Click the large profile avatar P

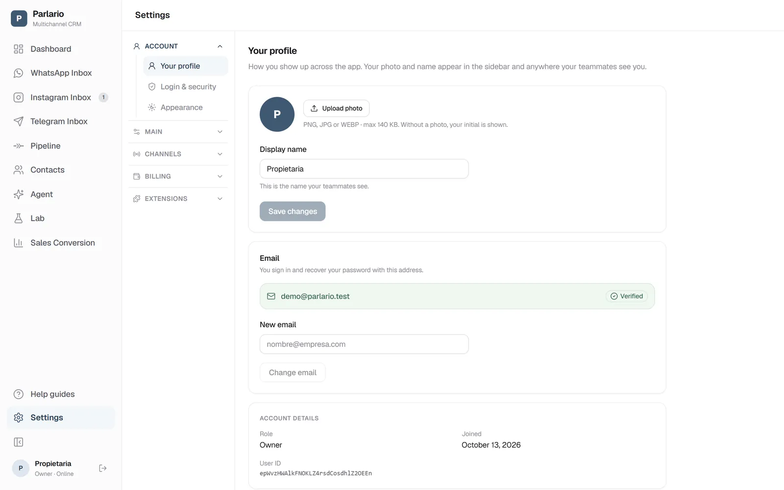(x=277, y=114)
